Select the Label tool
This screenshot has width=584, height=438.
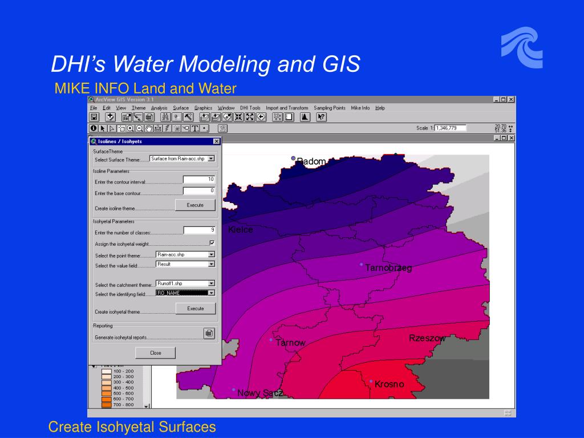(186, 128)
